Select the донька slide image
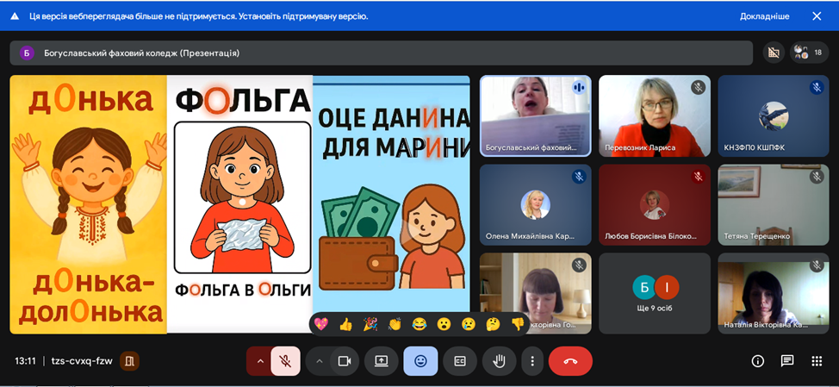 [x=88, y=204]
